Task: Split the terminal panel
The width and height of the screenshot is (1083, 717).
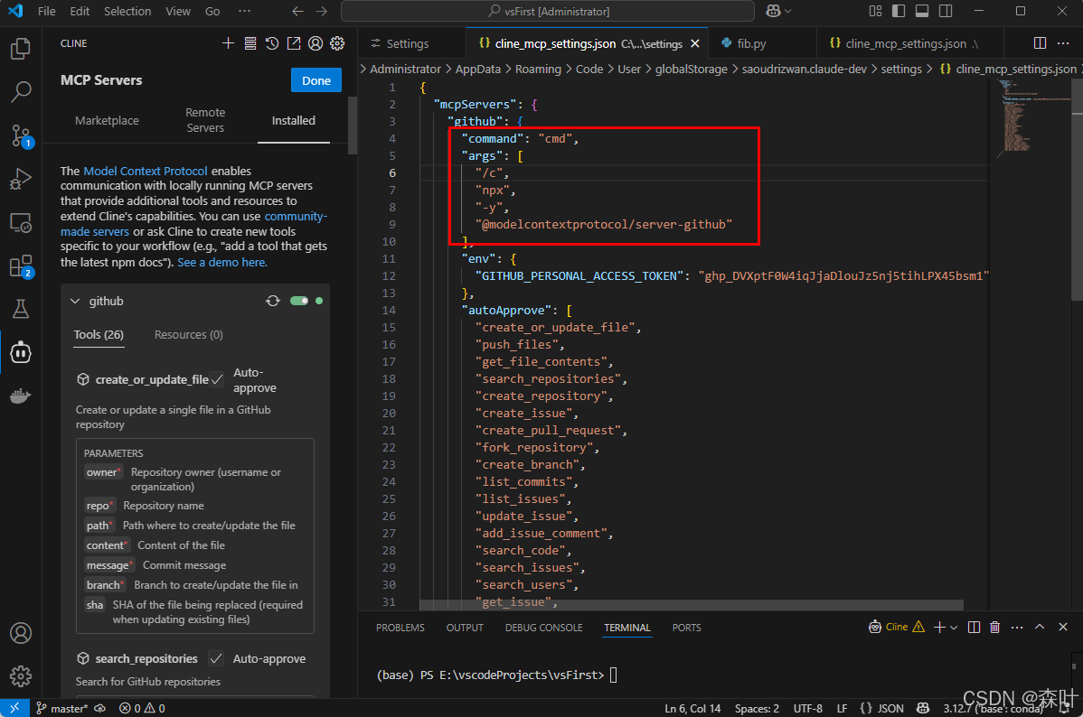Action: 974,628
